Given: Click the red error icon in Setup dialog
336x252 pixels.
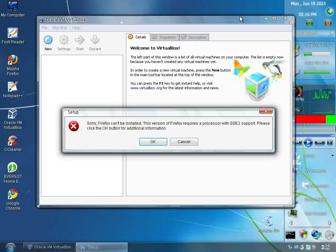Looking at the screenshot, I should tap(74, 126).
